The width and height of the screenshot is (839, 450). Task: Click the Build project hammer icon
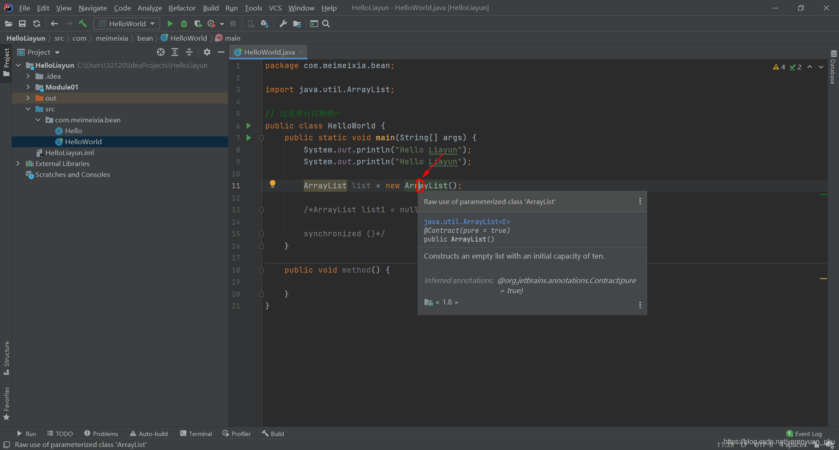click(x=83, y=24)
